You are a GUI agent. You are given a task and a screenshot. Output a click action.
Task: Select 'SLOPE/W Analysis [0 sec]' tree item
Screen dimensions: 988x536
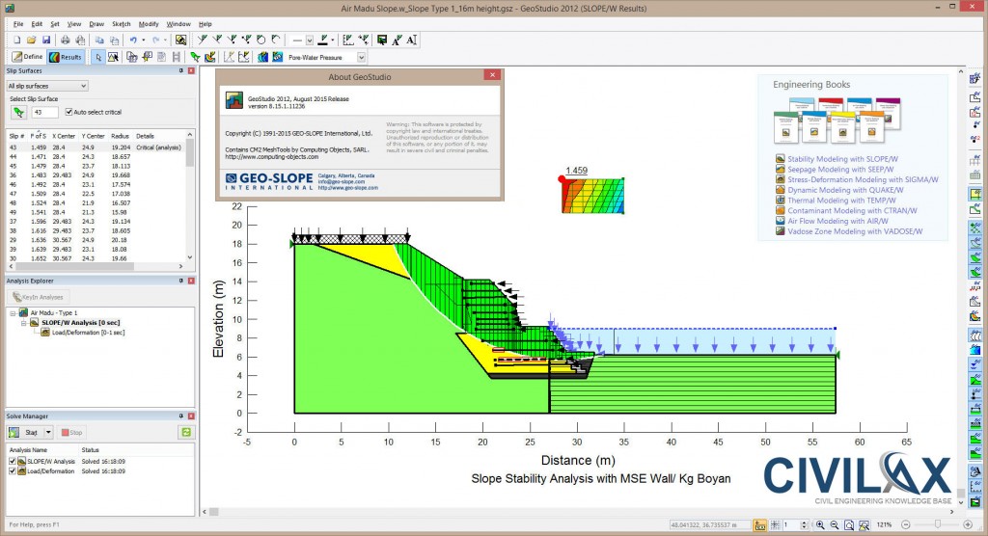click(81, 323)
